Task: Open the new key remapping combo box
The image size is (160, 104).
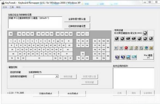Action: point(46,76)
